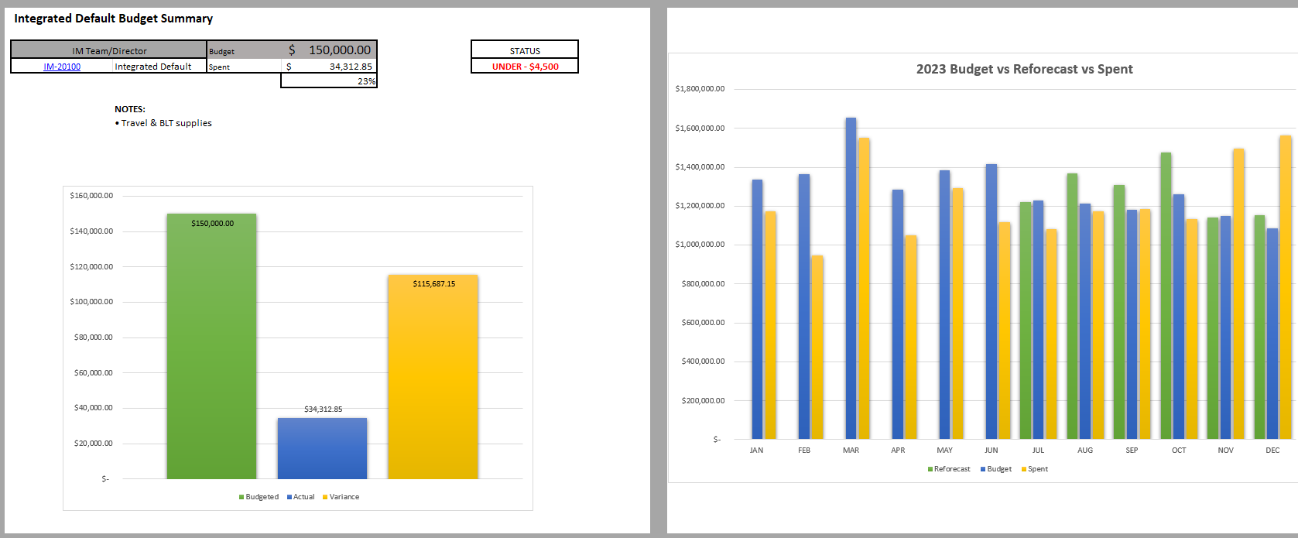Select the green Budgeted bar in chart
Viewport: 1298px width, 538px height.
(211, 348)
